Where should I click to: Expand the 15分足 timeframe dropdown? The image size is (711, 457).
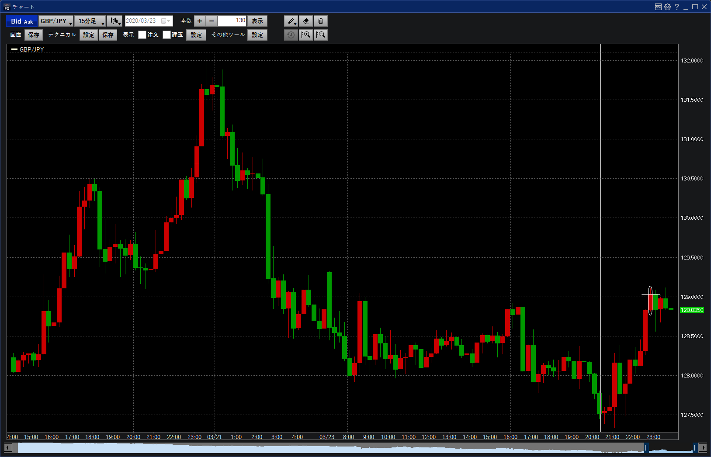(90, 21)
